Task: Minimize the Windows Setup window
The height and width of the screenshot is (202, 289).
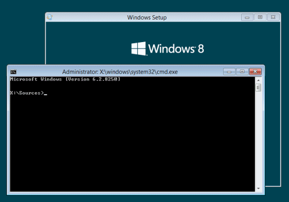Action: click(x=247, y=17)
